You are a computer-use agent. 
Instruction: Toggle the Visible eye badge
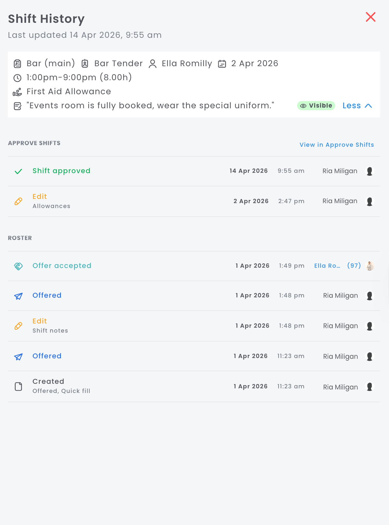pos(316,106)
